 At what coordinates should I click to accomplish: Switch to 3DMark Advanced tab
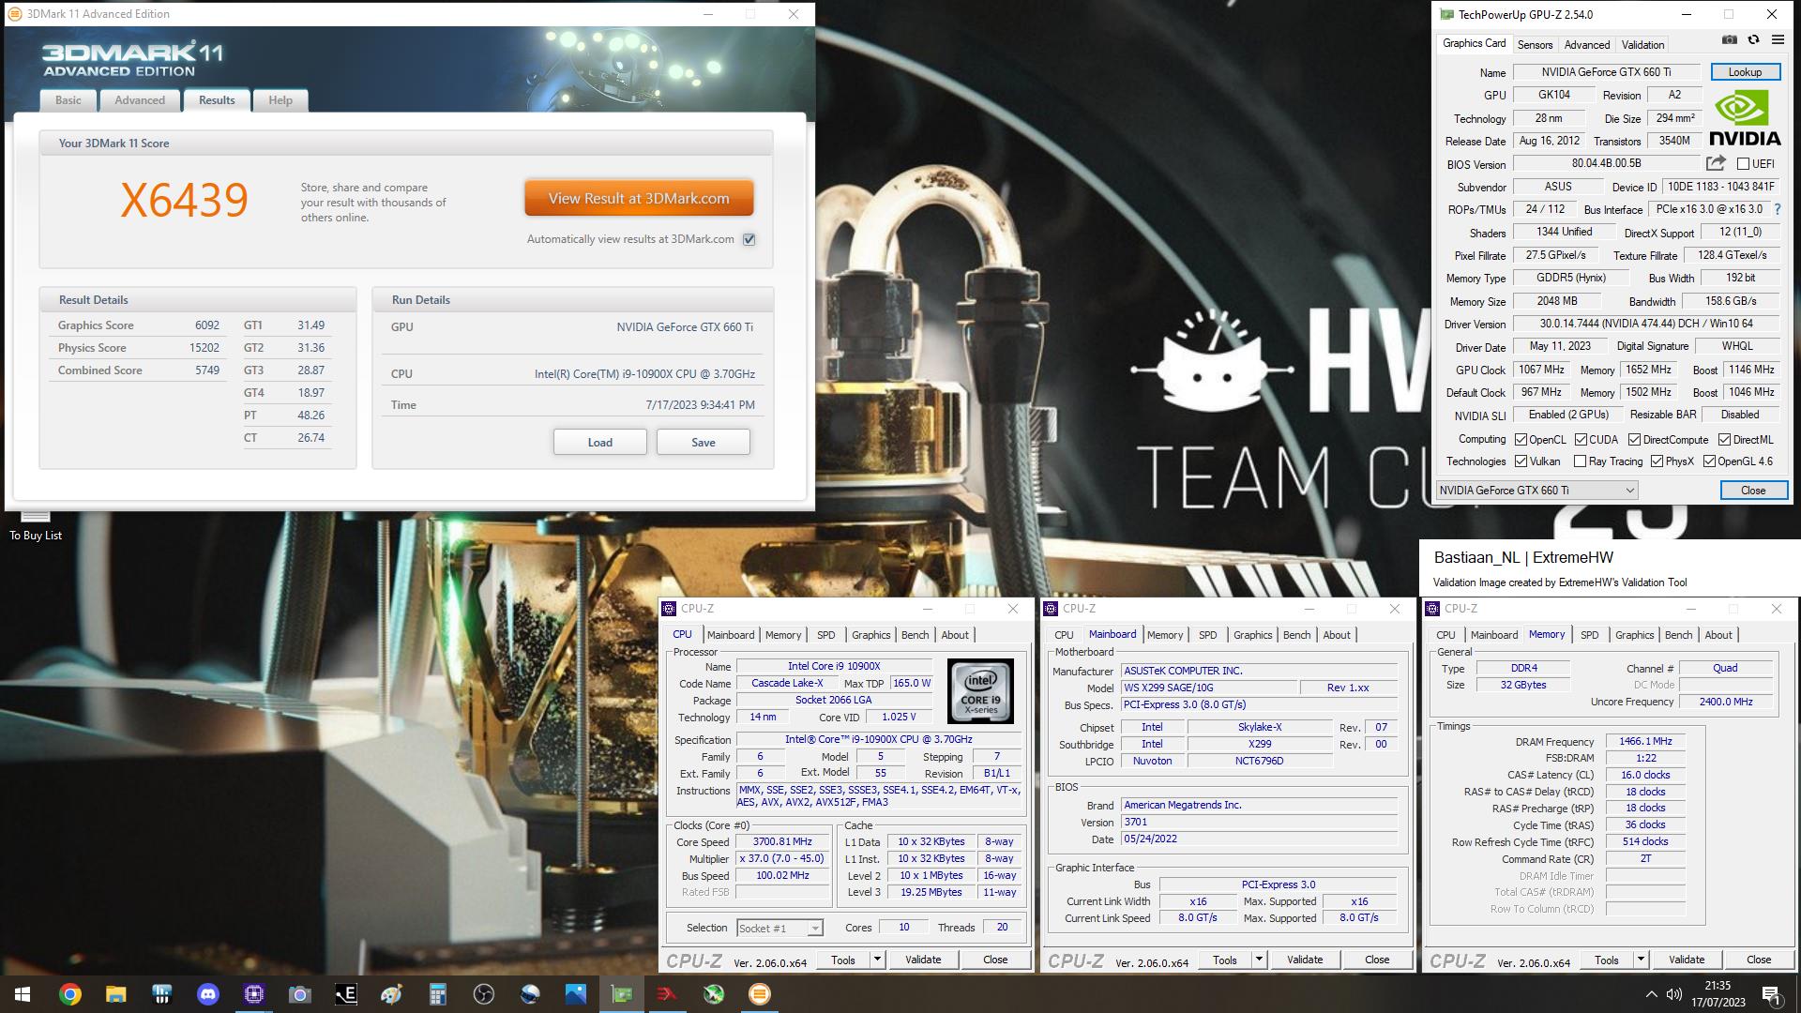coord(140,100)
